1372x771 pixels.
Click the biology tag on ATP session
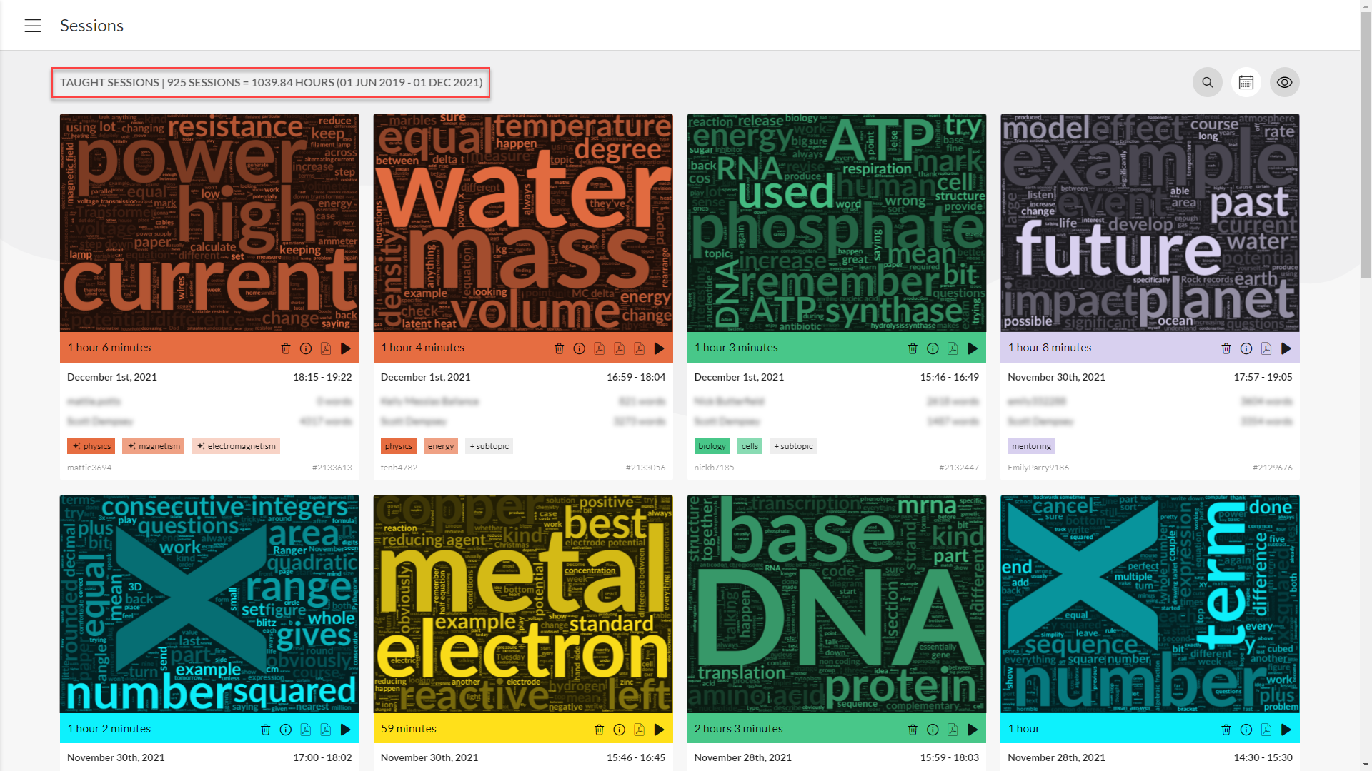[712, 445]
